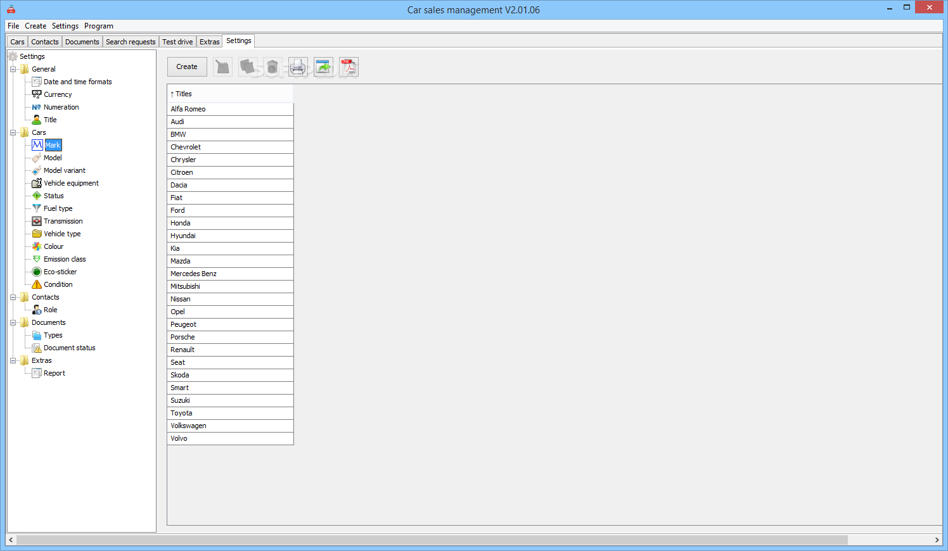Click the printer icon to print
The width and height of the screenshot is (948, 551).
(298, 66)
